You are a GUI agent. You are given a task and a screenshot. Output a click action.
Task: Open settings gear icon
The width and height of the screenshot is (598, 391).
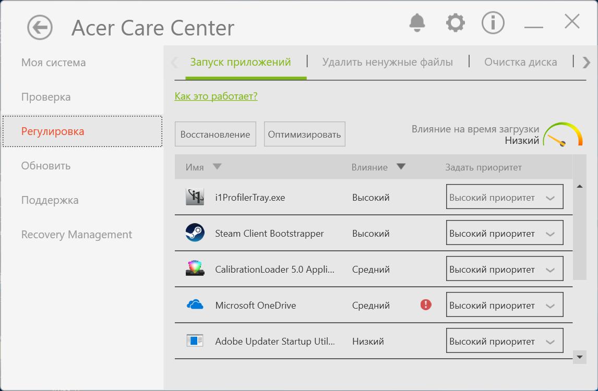pyautogui.click(x=456, y=23)
